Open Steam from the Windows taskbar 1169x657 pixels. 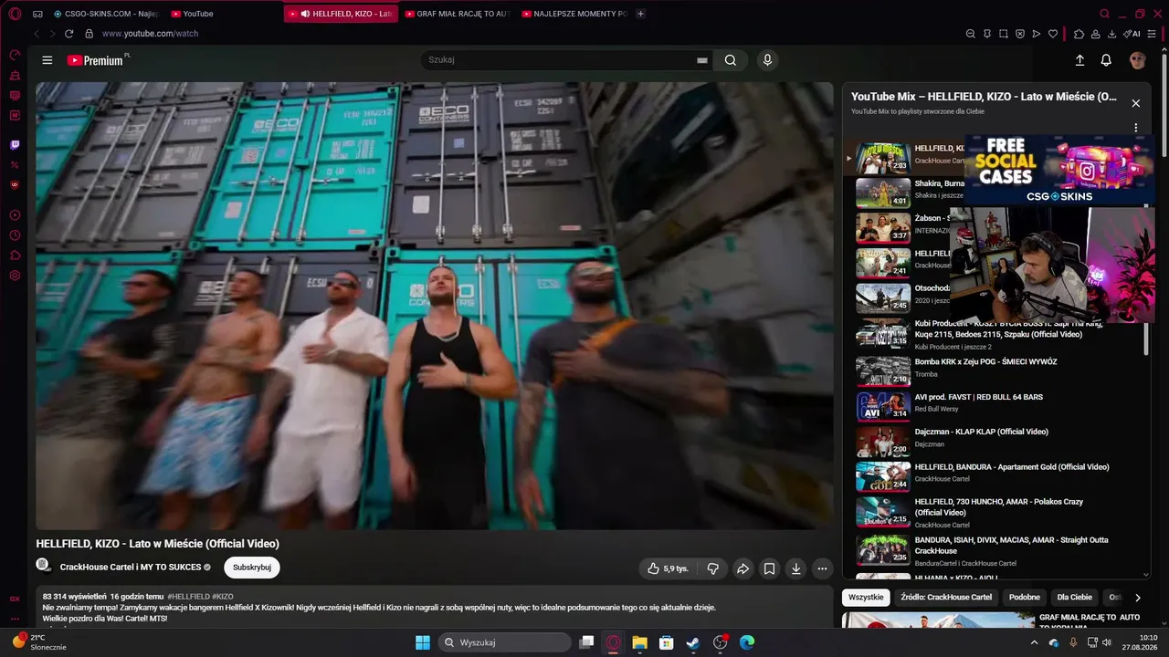click(693, 642)
